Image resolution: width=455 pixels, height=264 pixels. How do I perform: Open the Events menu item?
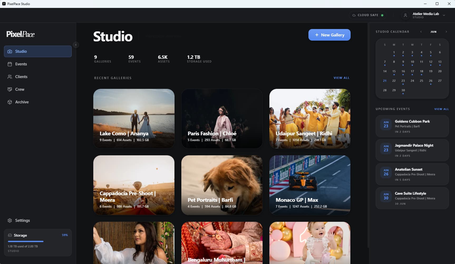pos(38,64)
